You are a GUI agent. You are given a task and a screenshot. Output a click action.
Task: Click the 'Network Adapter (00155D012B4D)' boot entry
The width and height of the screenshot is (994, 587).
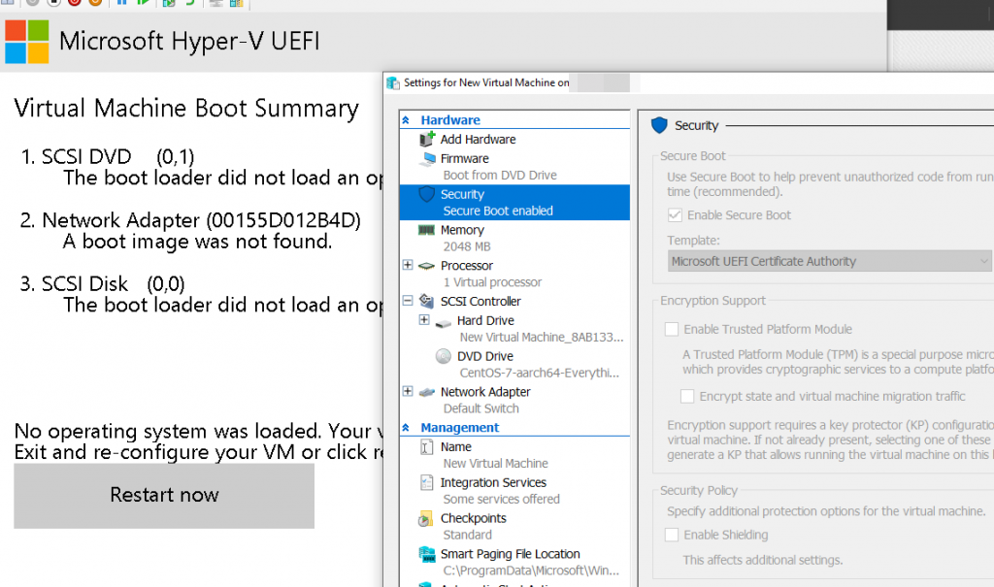click(x=201, y=220)
